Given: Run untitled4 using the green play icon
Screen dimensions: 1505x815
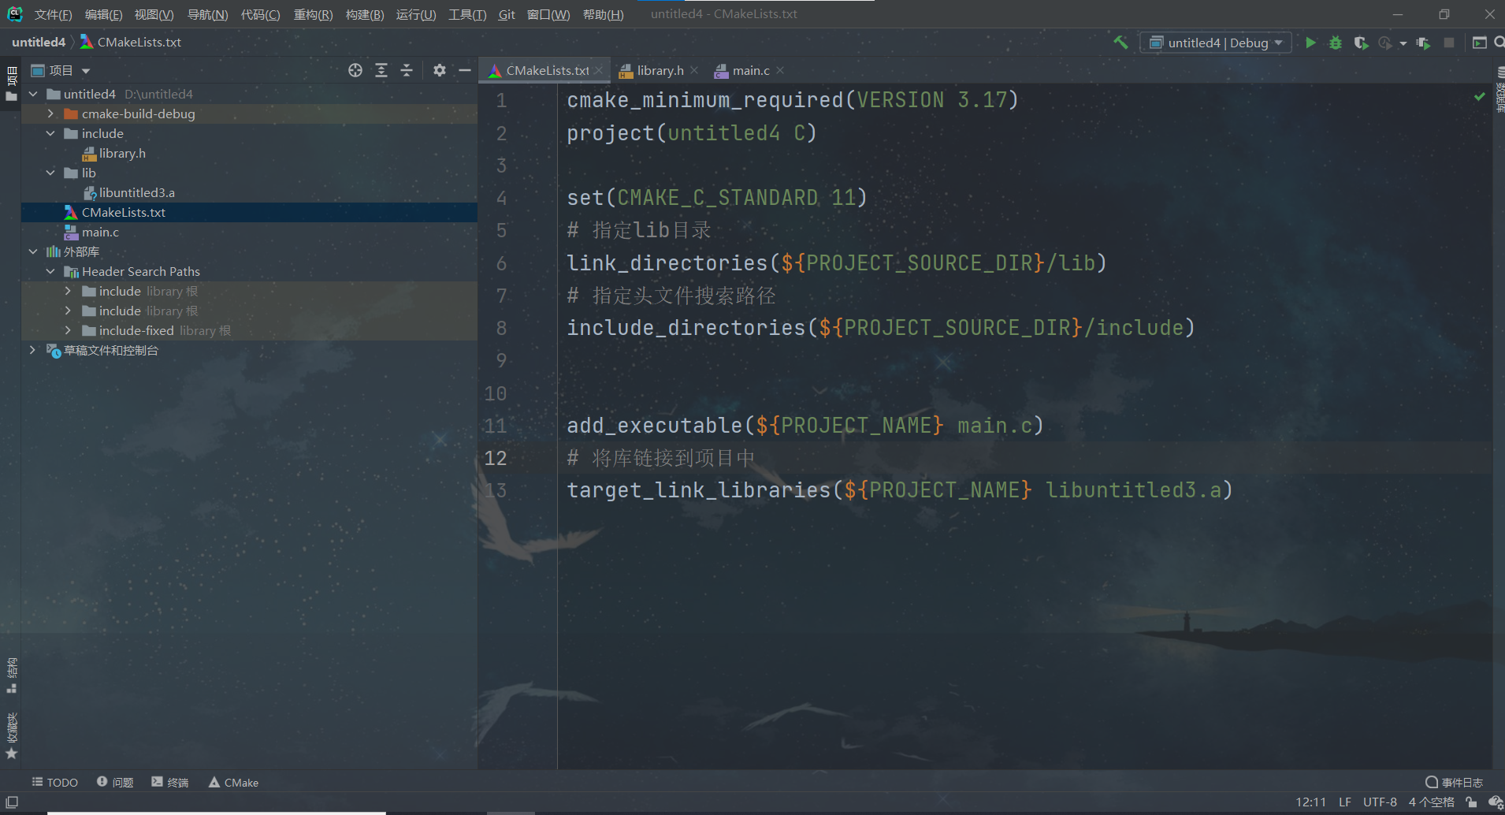Looking at the screenshot, I should click(1310, 43).
